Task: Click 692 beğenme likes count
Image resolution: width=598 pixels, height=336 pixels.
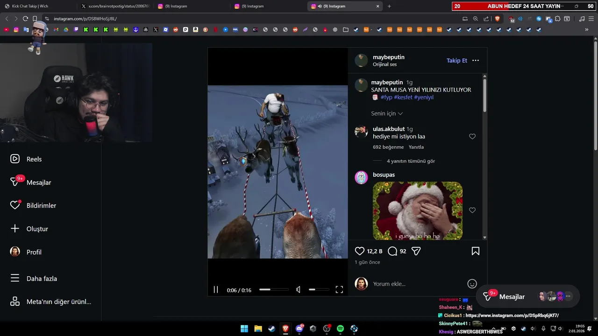Action: [388, 147]
